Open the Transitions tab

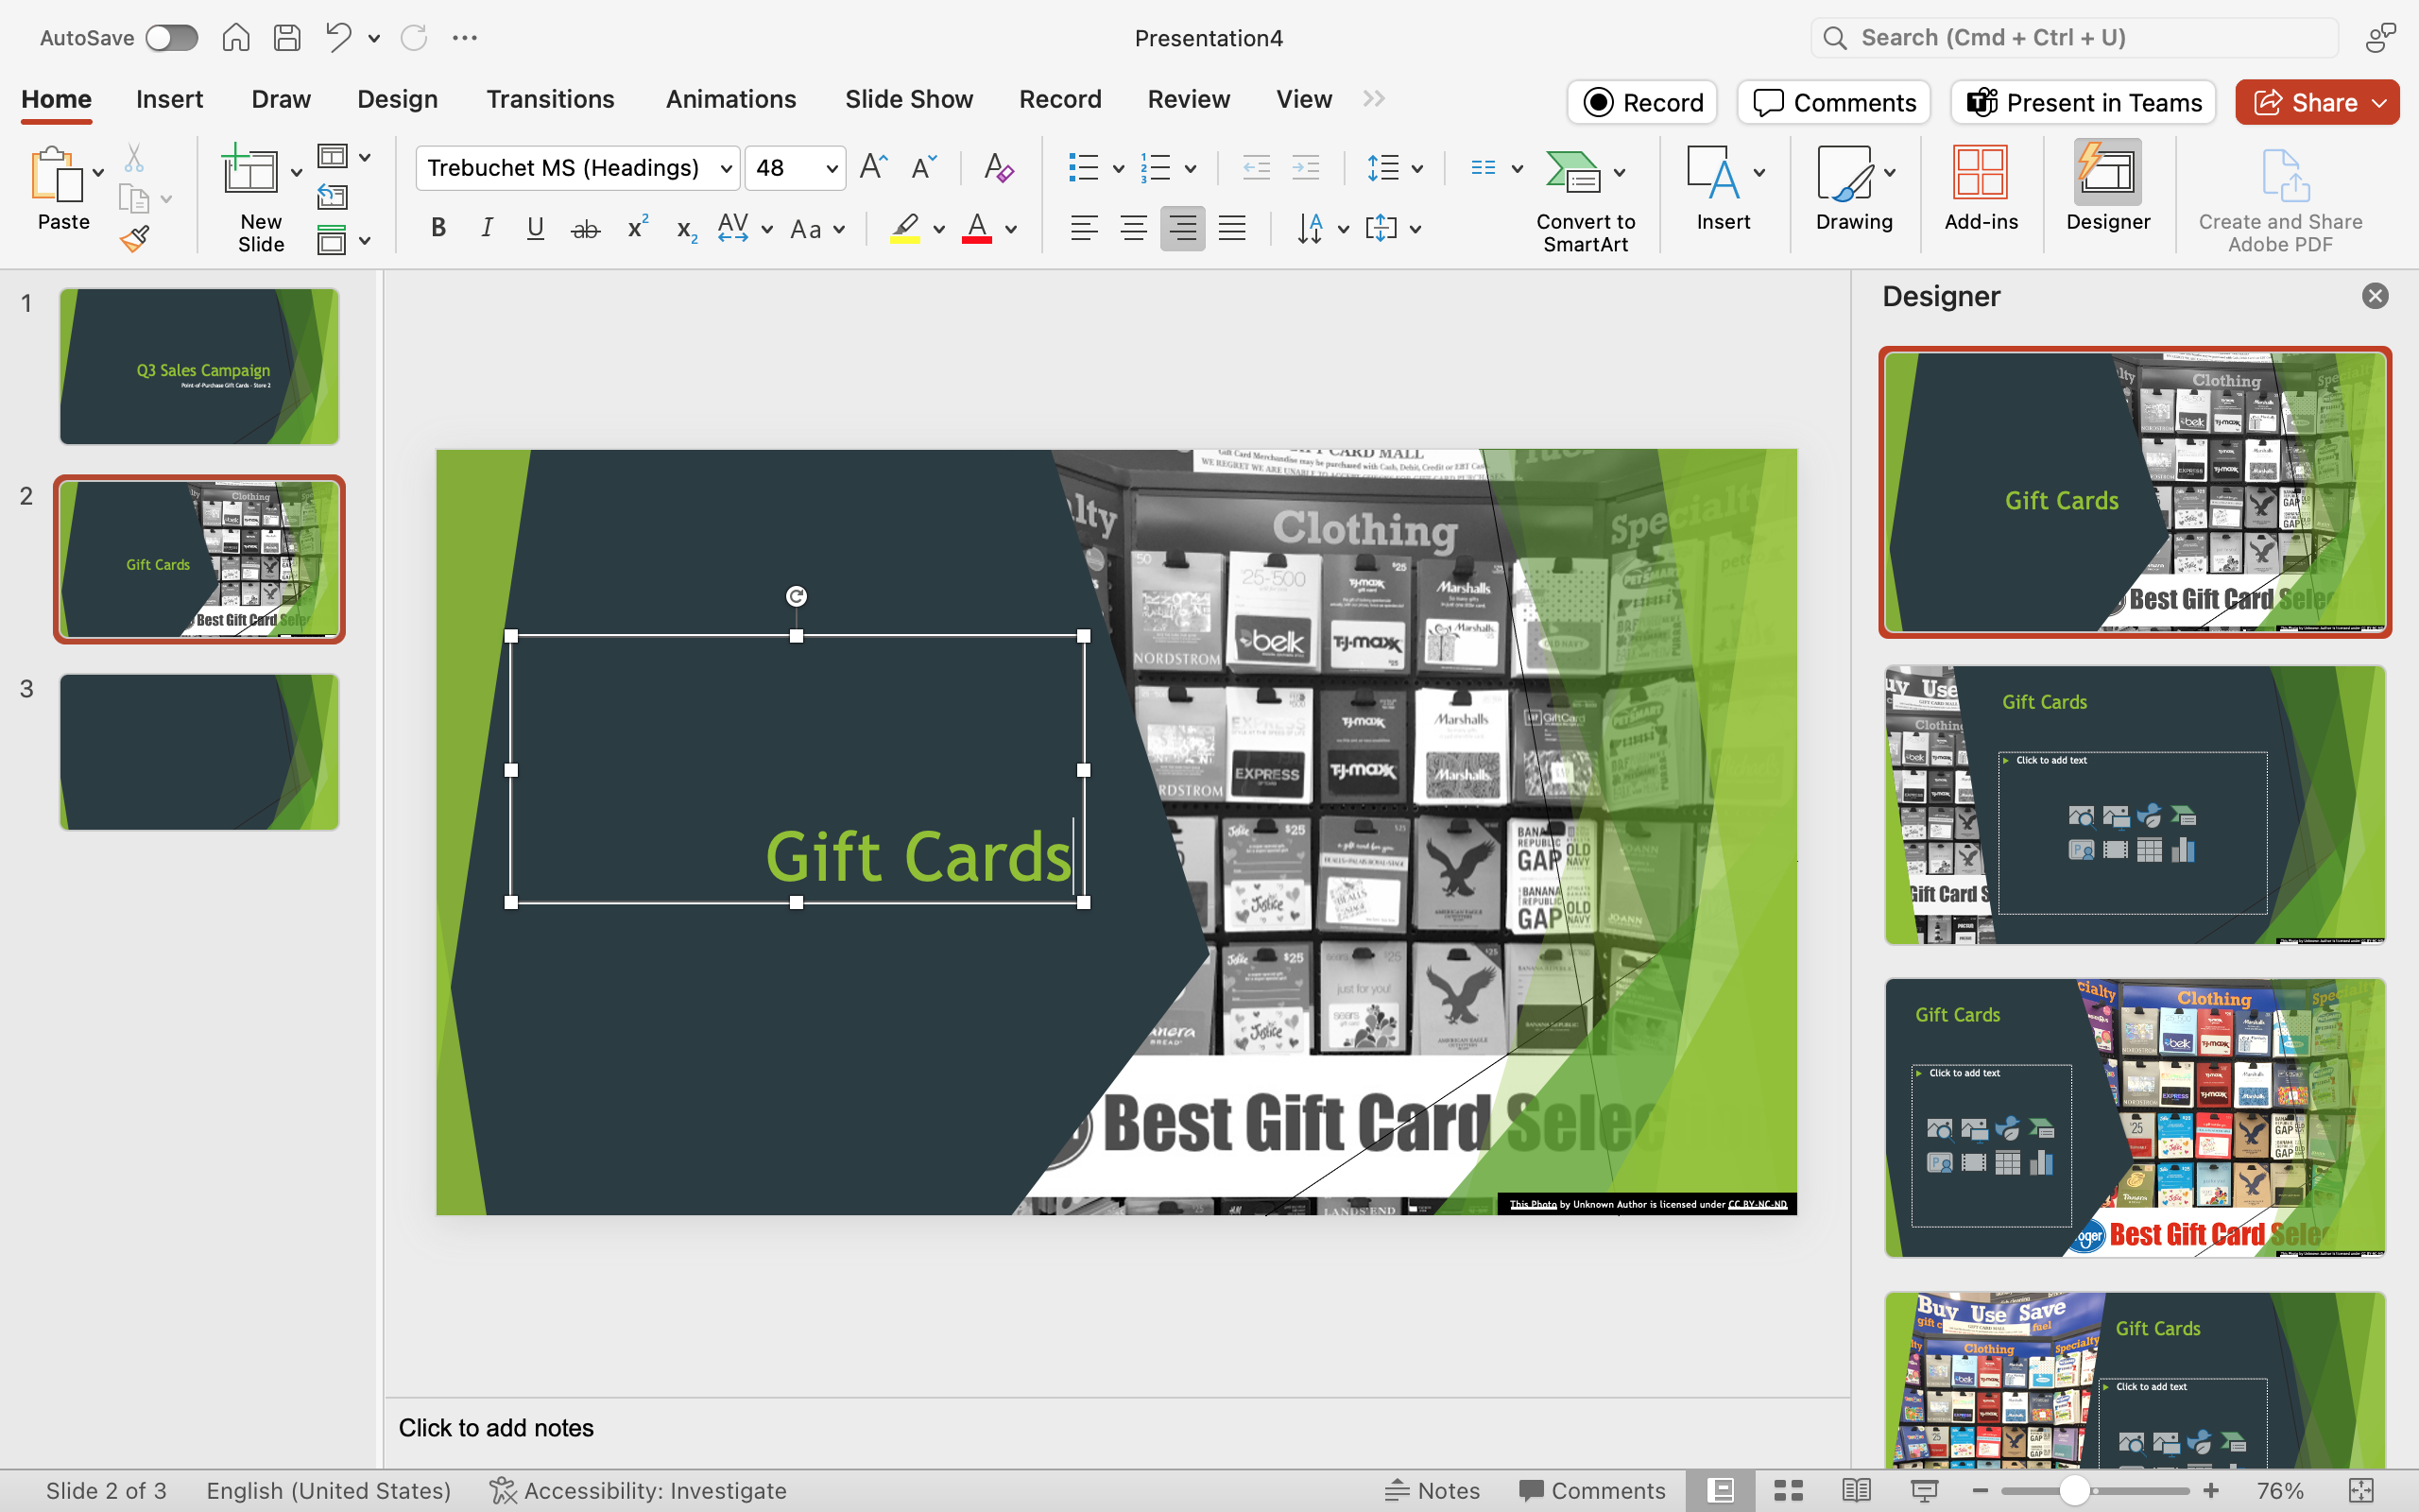coord(550,99)
